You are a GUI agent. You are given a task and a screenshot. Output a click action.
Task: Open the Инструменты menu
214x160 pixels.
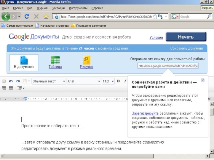[x=78, y=8]
